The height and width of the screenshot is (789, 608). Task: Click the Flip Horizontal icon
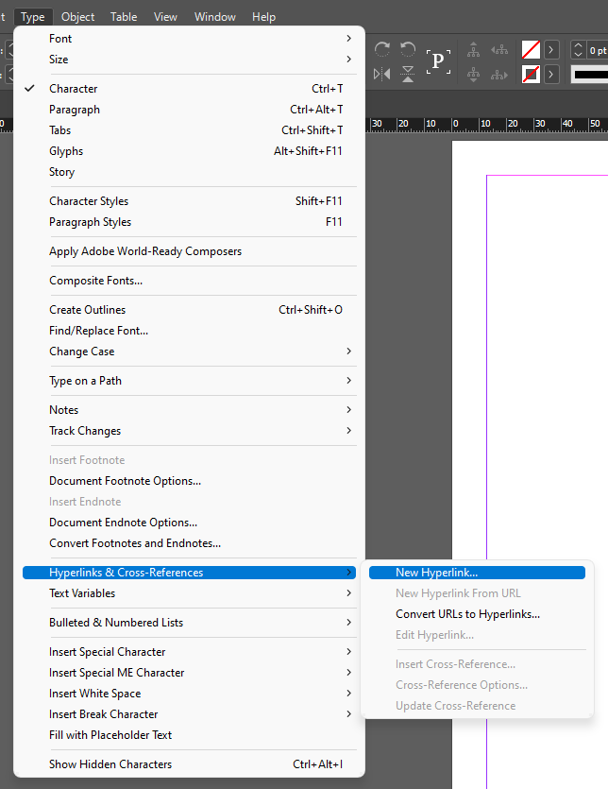pyautogui.click(x=382, y=75)
